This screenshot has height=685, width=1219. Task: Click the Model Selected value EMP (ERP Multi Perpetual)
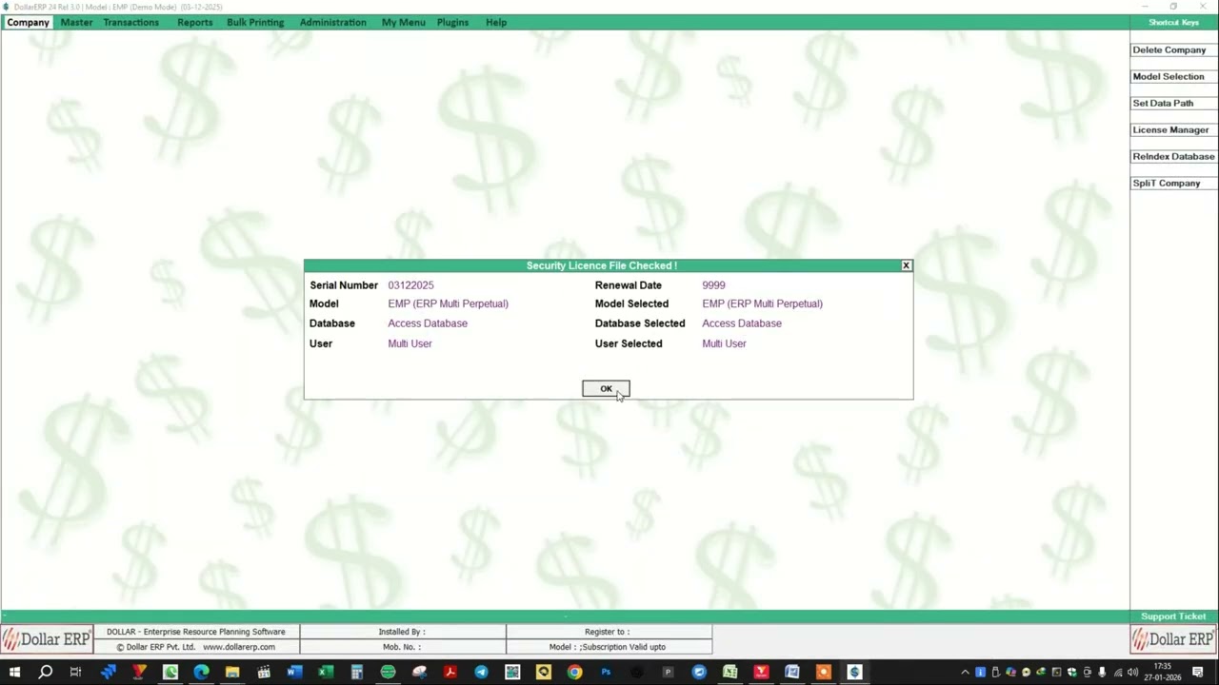[x=762, y=303]
